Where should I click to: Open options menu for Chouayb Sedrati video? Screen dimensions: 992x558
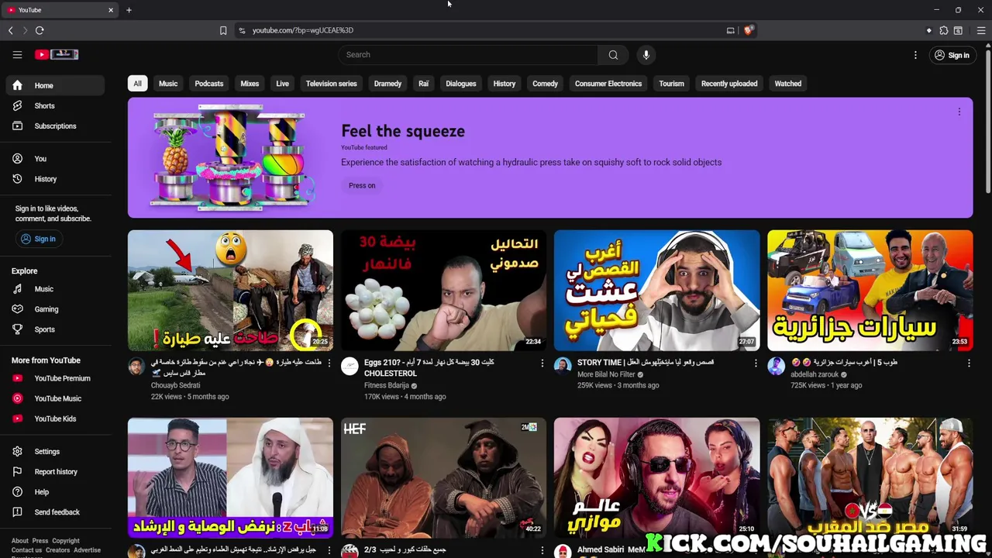(329, 363)
